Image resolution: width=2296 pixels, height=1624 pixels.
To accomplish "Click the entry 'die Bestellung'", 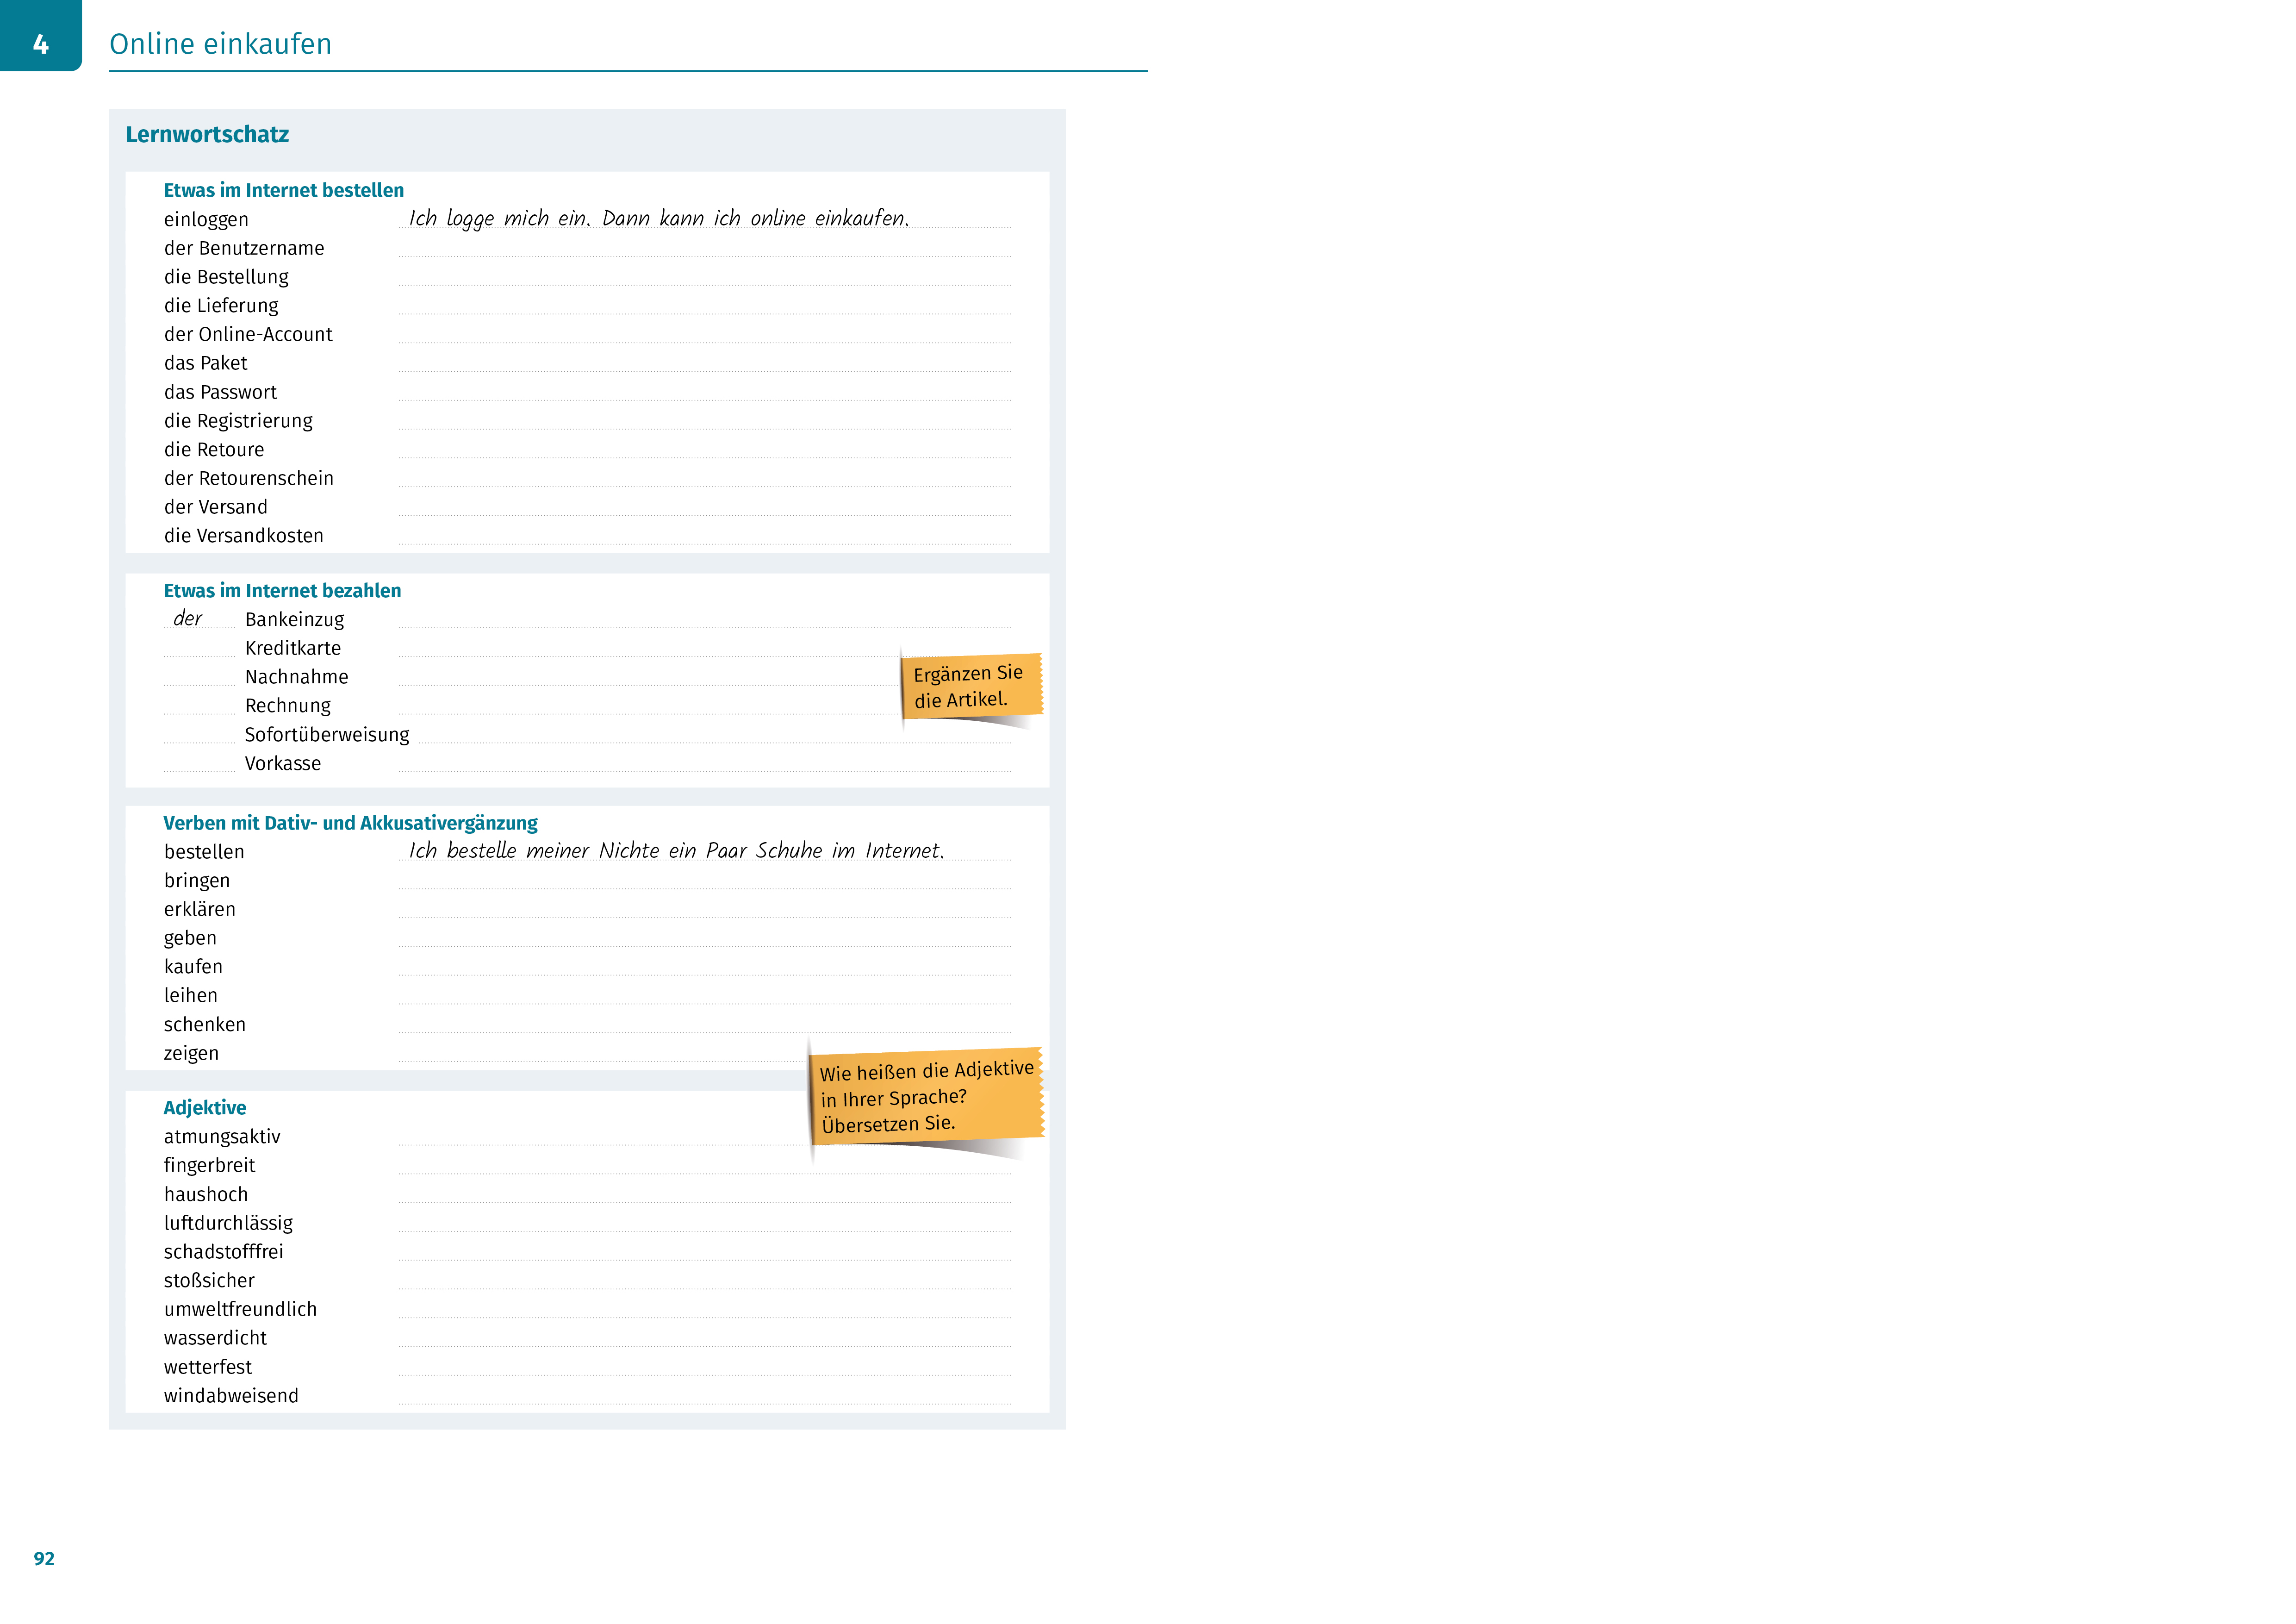I will 226,277.
